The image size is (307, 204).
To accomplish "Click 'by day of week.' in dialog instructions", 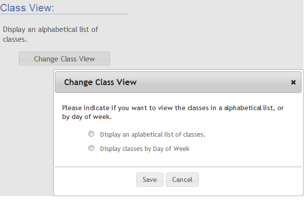I will 87,117.
